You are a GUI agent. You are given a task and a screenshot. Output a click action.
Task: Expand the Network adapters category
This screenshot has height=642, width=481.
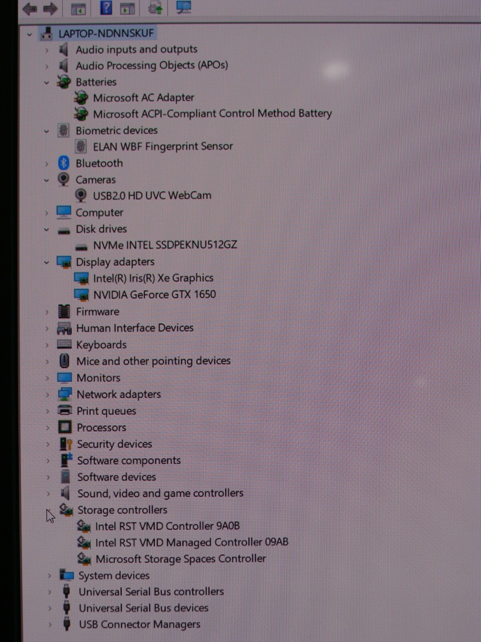click(47, 395)
